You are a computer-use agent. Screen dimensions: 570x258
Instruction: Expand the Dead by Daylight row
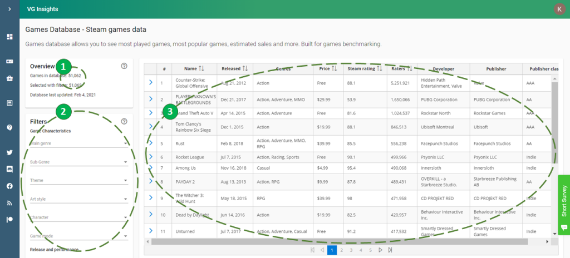tap(151, 215)
